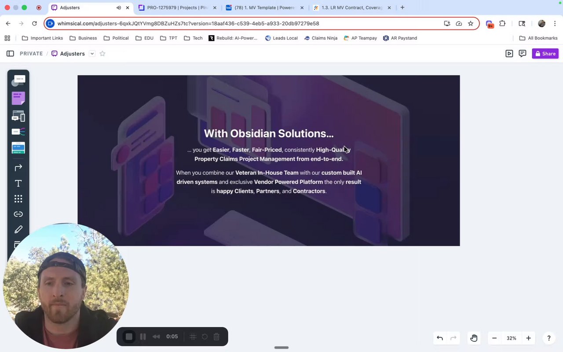Open the Chrome profile avatar

(x=541, y=23)
